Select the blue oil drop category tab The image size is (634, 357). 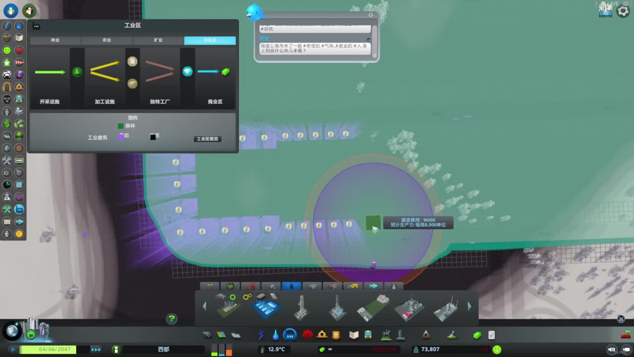click(x=291, y=286)
